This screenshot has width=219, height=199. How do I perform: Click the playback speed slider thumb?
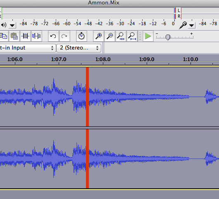click(168, 37)
